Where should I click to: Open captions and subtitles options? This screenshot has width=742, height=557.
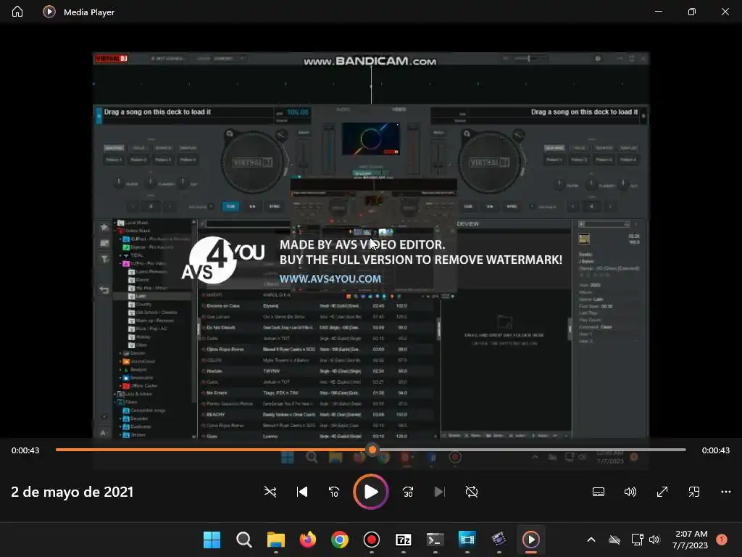tap(599, 492)
